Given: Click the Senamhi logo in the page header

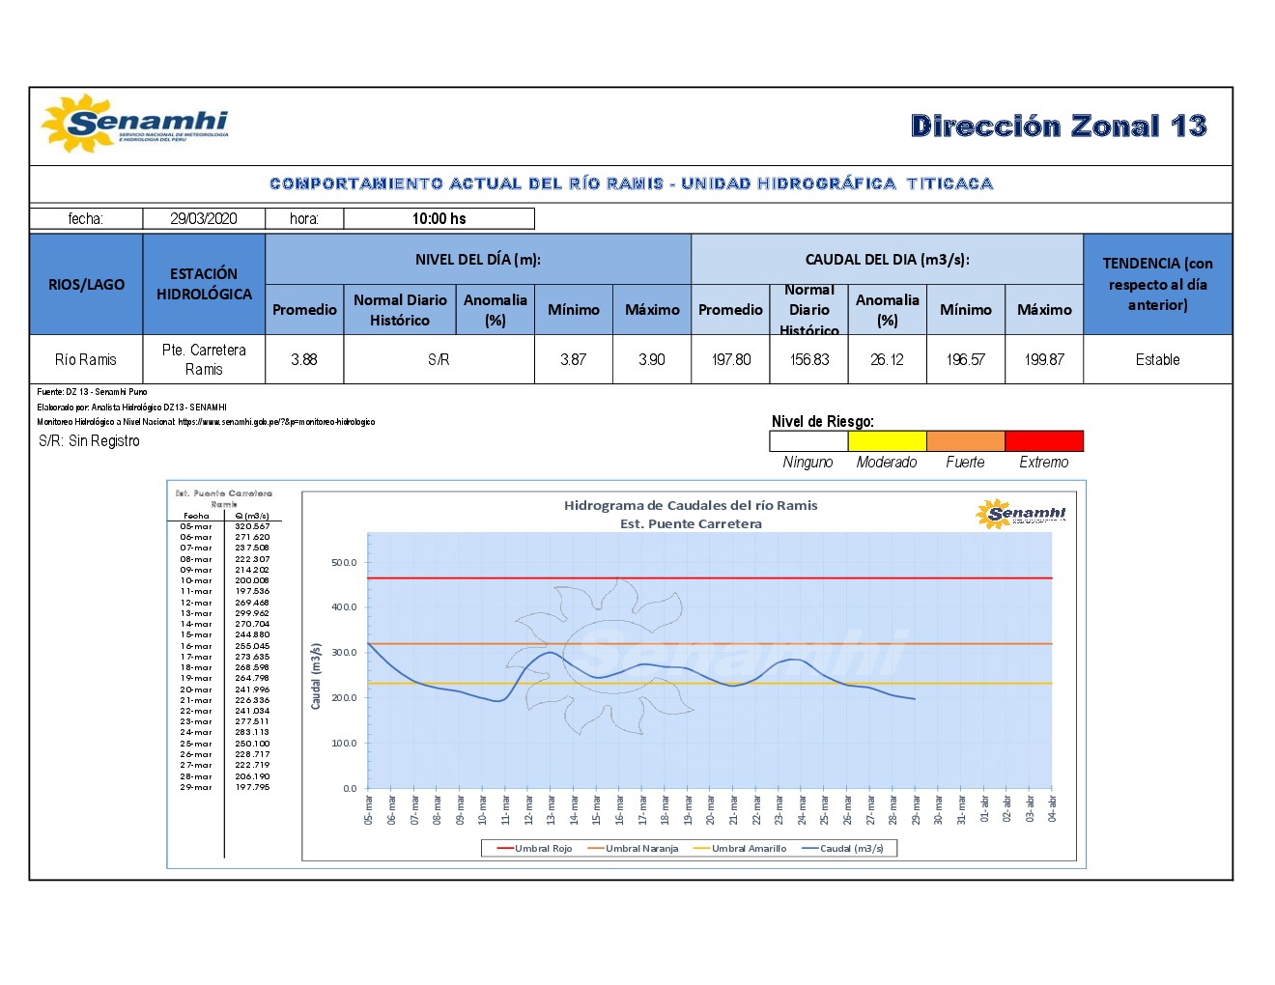Looking at the screenshot, I should coord(134,124).
